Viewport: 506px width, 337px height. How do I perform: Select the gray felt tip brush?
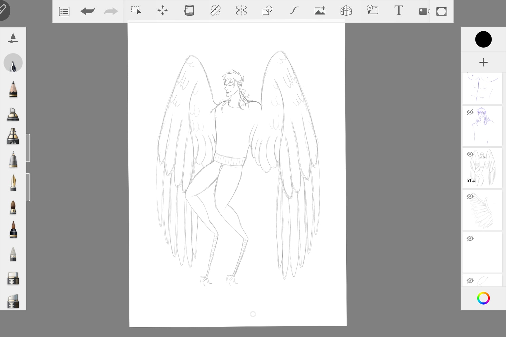[x=13, y=254]
